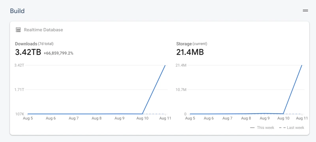Viewport: 316px width, 142px height.
Task: Click the 1.71T y-axis label
Action: point(19,90)
